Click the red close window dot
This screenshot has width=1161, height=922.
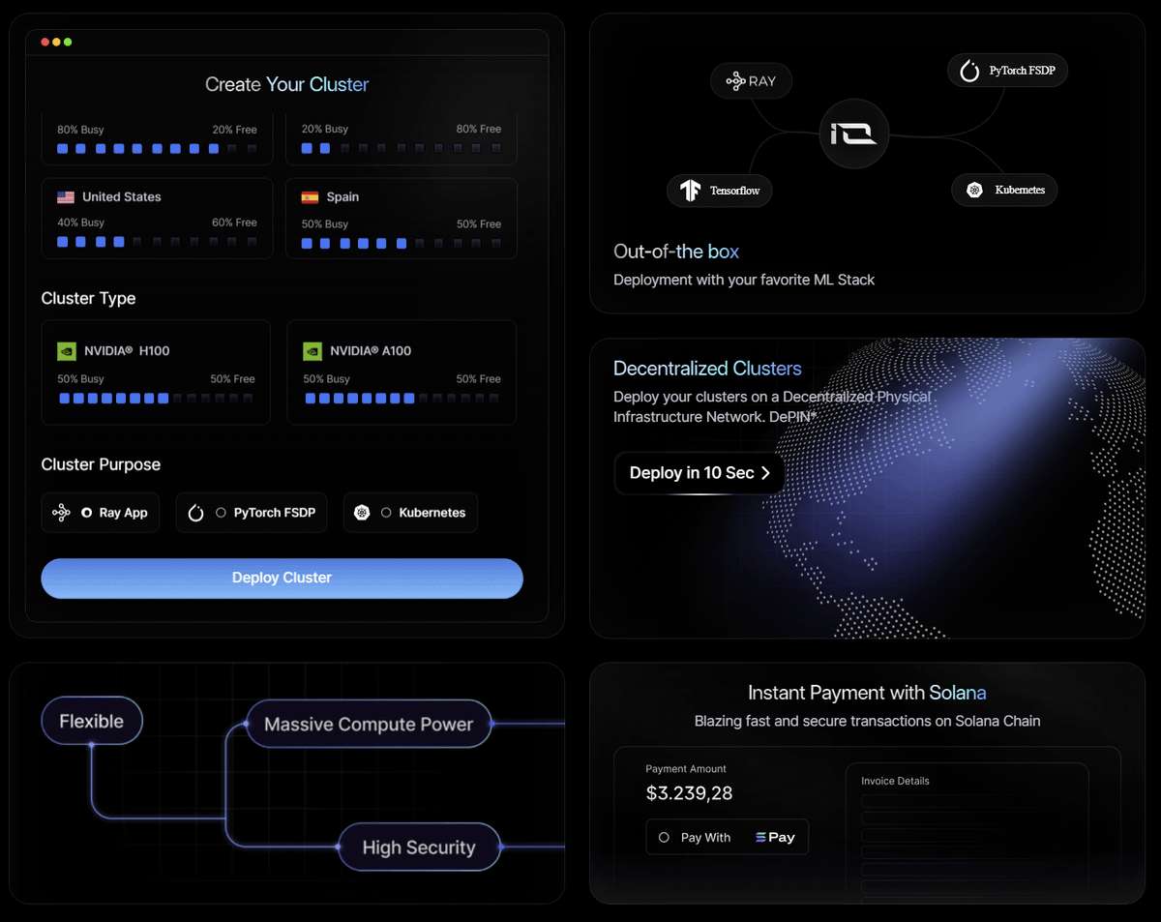point(45,43)
